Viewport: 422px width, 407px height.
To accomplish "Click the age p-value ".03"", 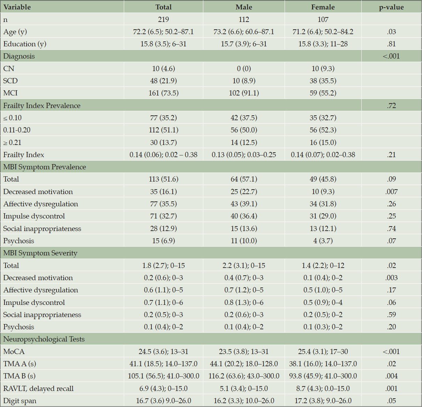I will (391, 32).
